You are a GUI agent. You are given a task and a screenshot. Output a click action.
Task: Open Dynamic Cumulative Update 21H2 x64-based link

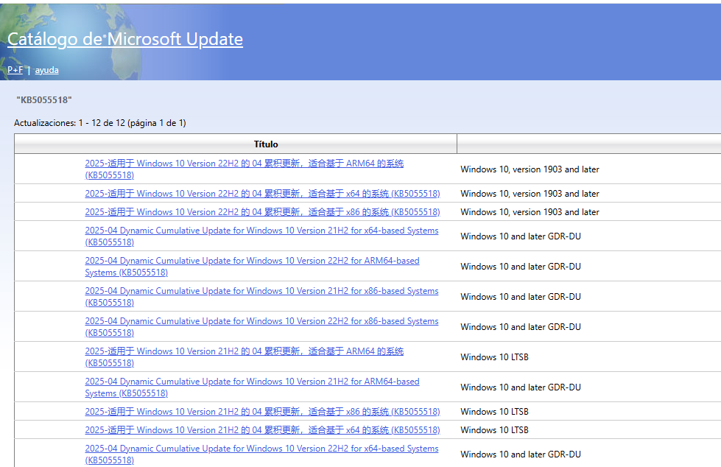[x=261, y=236]
